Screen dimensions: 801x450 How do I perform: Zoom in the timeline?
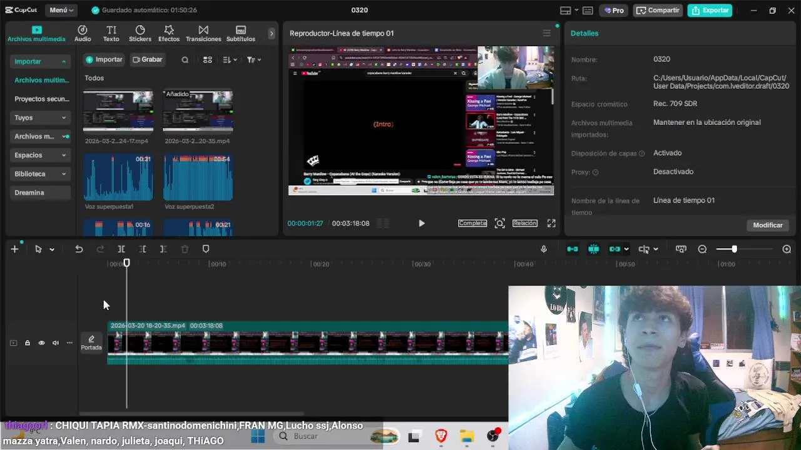click(787, 249)
